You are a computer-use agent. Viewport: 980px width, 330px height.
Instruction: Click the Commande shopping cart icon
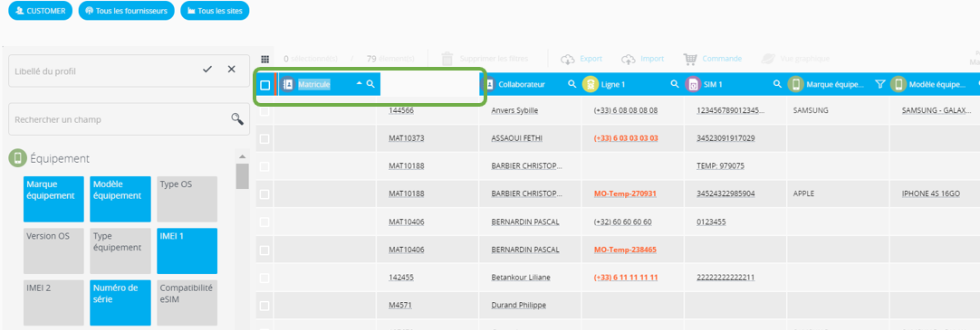pos(690,59)
